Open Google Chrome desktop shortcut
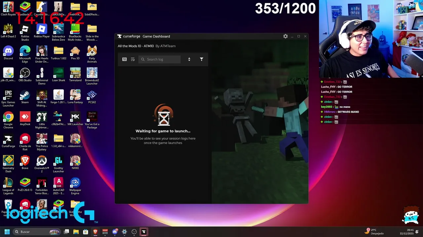 point(8,120)
